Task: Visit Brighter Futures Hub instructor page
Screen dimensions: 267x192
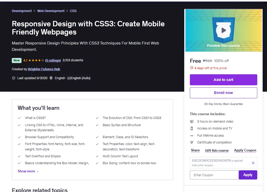Action: click(x=44, y=69)
